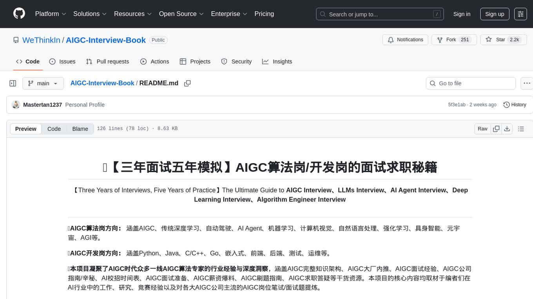Open the Personal Profile commit message
This screenshot has width=533, height=299.
coord(85,105)
